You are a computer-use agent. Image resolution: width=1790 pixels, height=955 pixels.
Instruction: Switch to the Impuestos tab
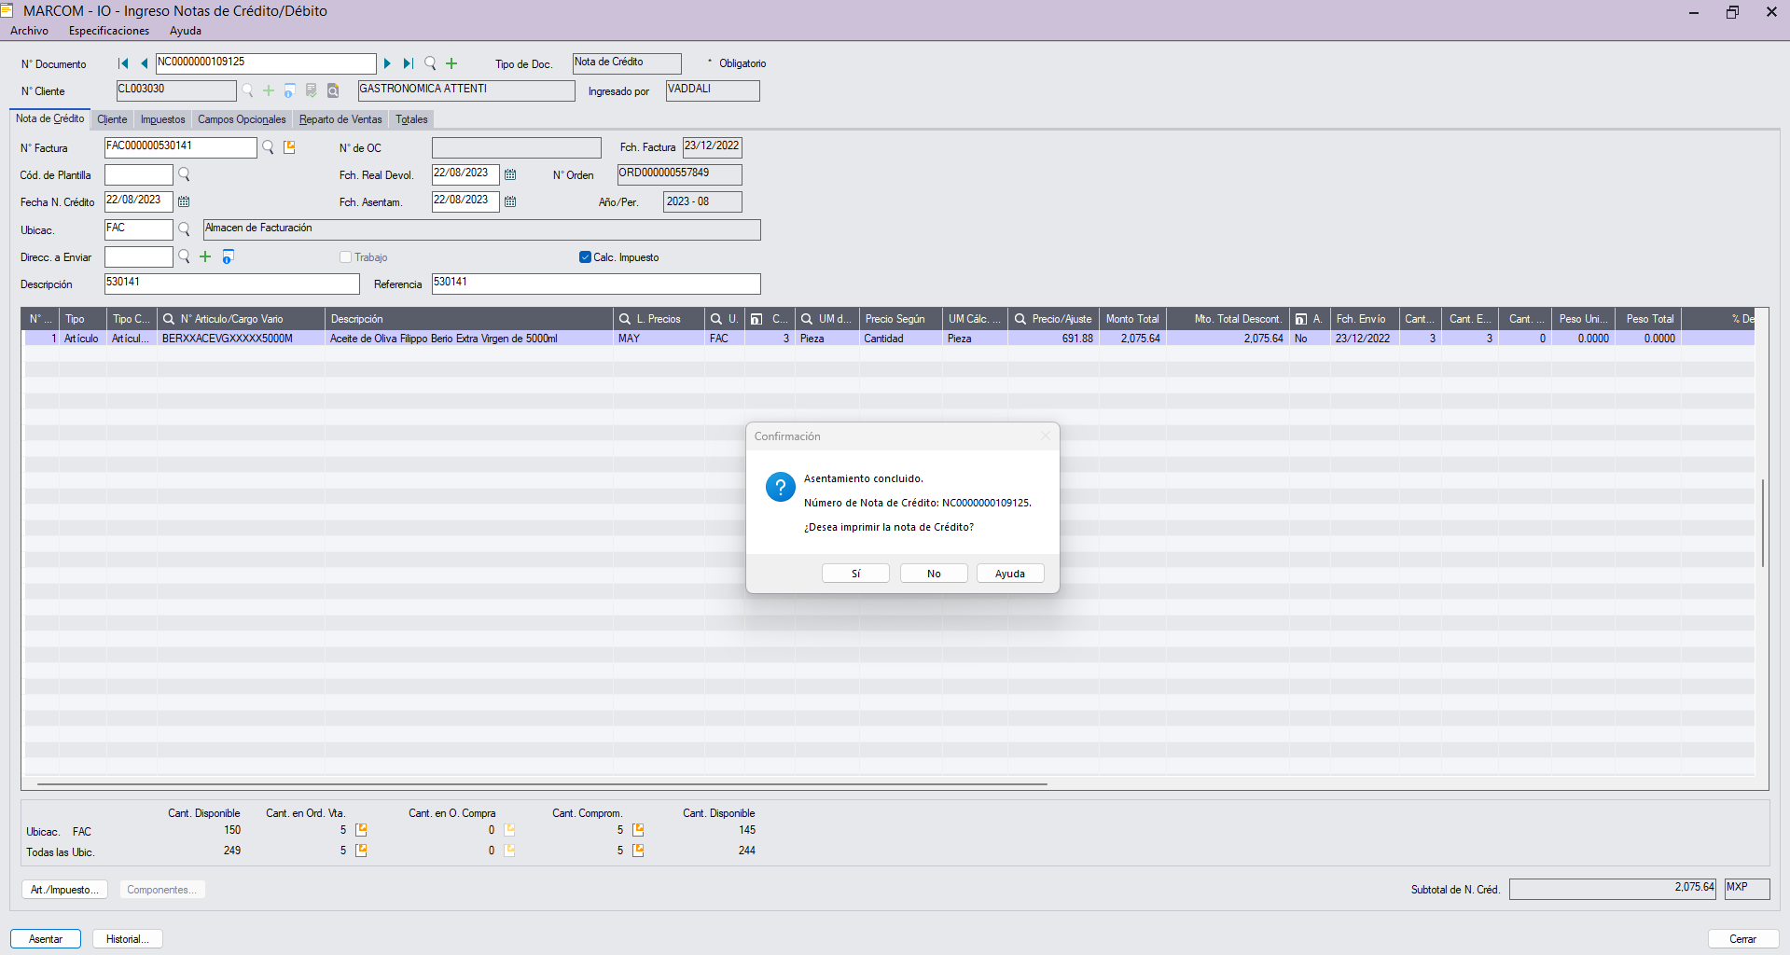[163, 119]
